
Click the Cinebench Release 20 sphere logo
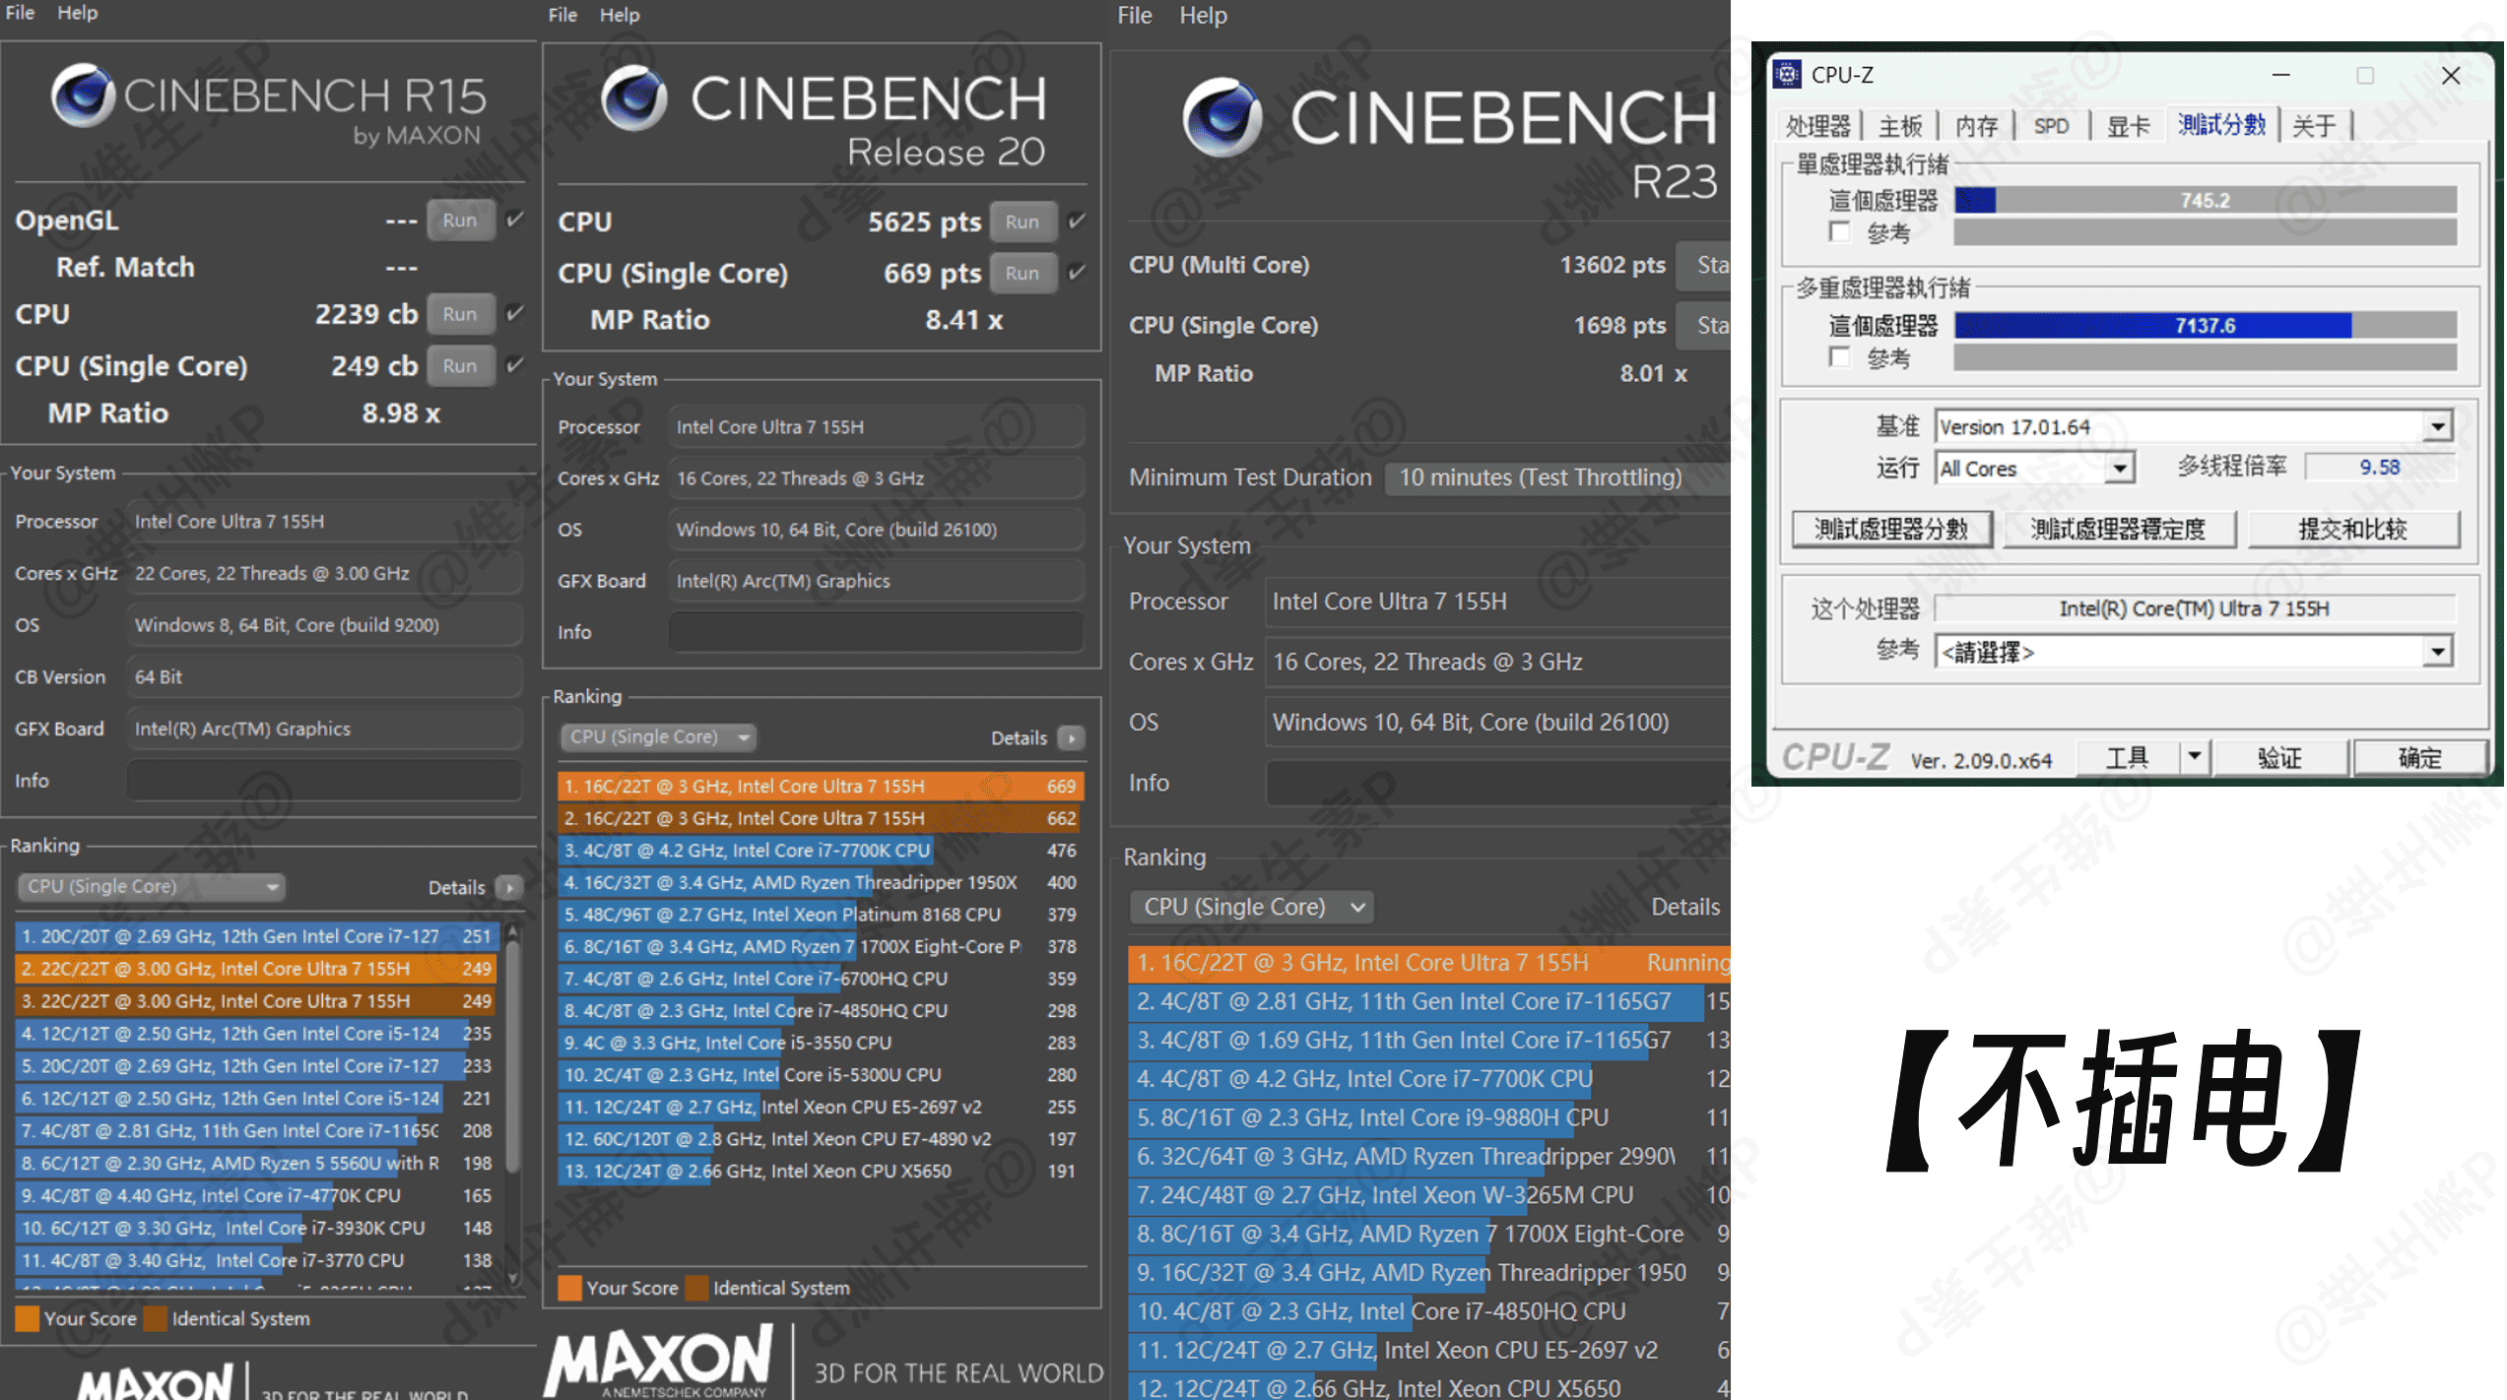pyautogui.click(x=633, y=98)
